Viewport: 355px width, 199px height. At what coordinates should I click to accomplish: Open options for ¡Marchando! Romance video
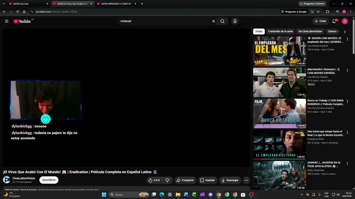(347, 70)
